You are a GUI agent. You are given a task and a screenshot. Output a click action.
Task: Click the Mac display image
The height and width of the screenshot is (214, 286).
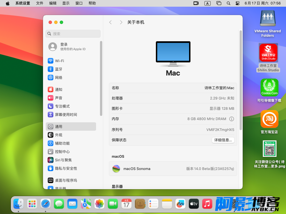(x=173, y=53)
